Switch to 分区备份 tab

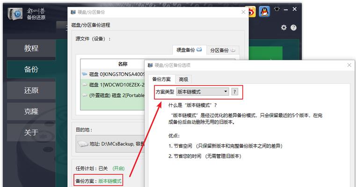click(223, 50)
